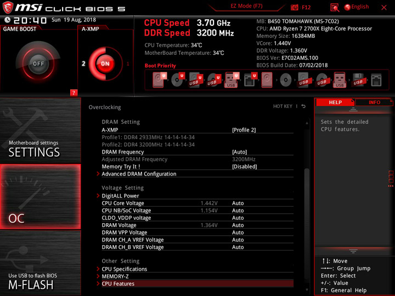Toggle the GAME BOOST knob currently OFF
Image resolution: width=395 pixels, height=296 pixels.
(x=38, y=64)
